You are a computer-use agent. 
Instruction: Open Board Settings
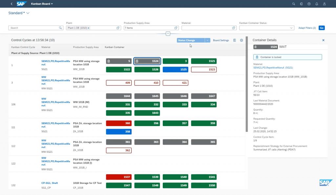(x=221, y=40)
